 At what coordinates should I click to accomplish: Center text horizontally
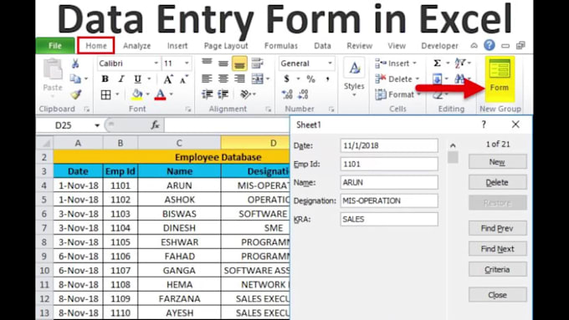223,79
